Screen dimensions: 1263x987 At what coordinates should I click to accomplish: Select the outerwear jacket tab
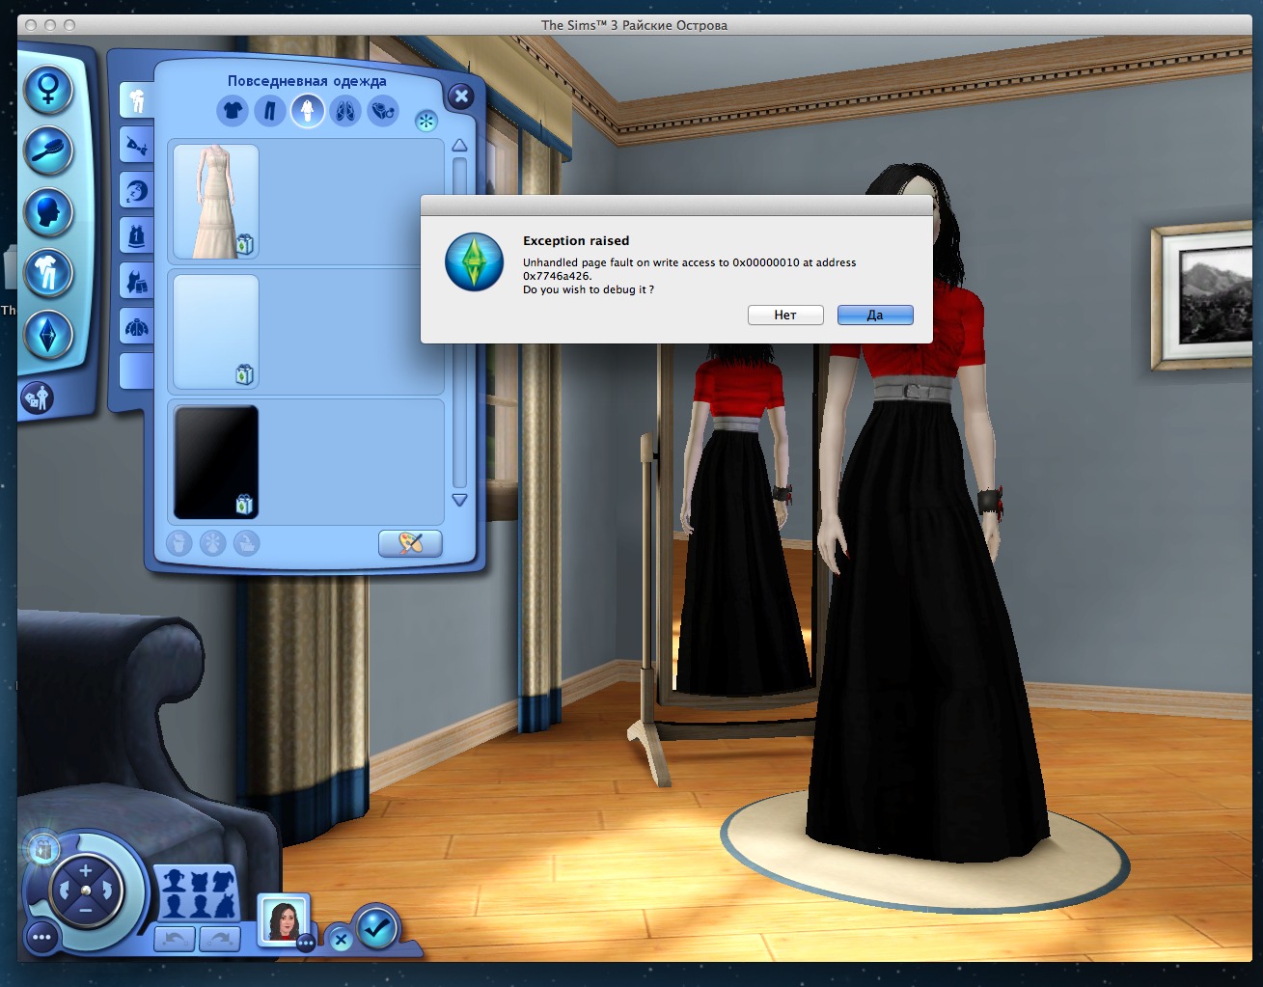(x=137, y=326)
